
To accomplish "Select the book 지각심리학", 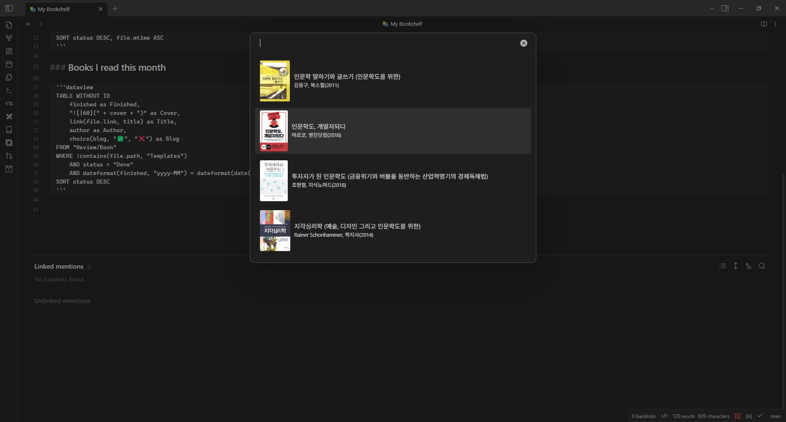I will coord(393,231).
